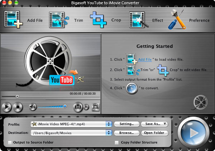Click the Browse... button
This screenshot has height=151, width=215.
pos(126,133)
